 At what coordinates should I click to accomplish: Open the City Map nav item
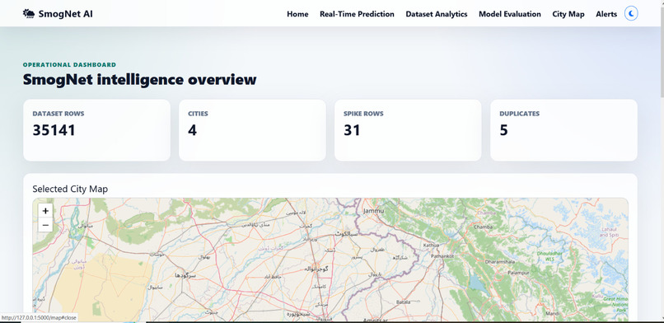568,14
